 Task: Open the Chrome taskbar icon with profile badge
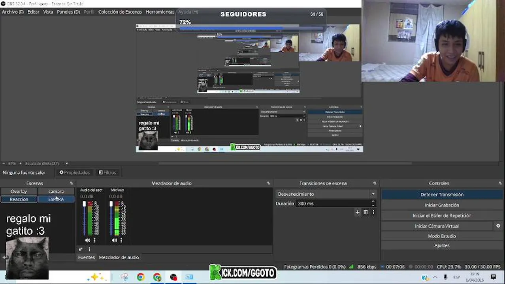[157, 277]
